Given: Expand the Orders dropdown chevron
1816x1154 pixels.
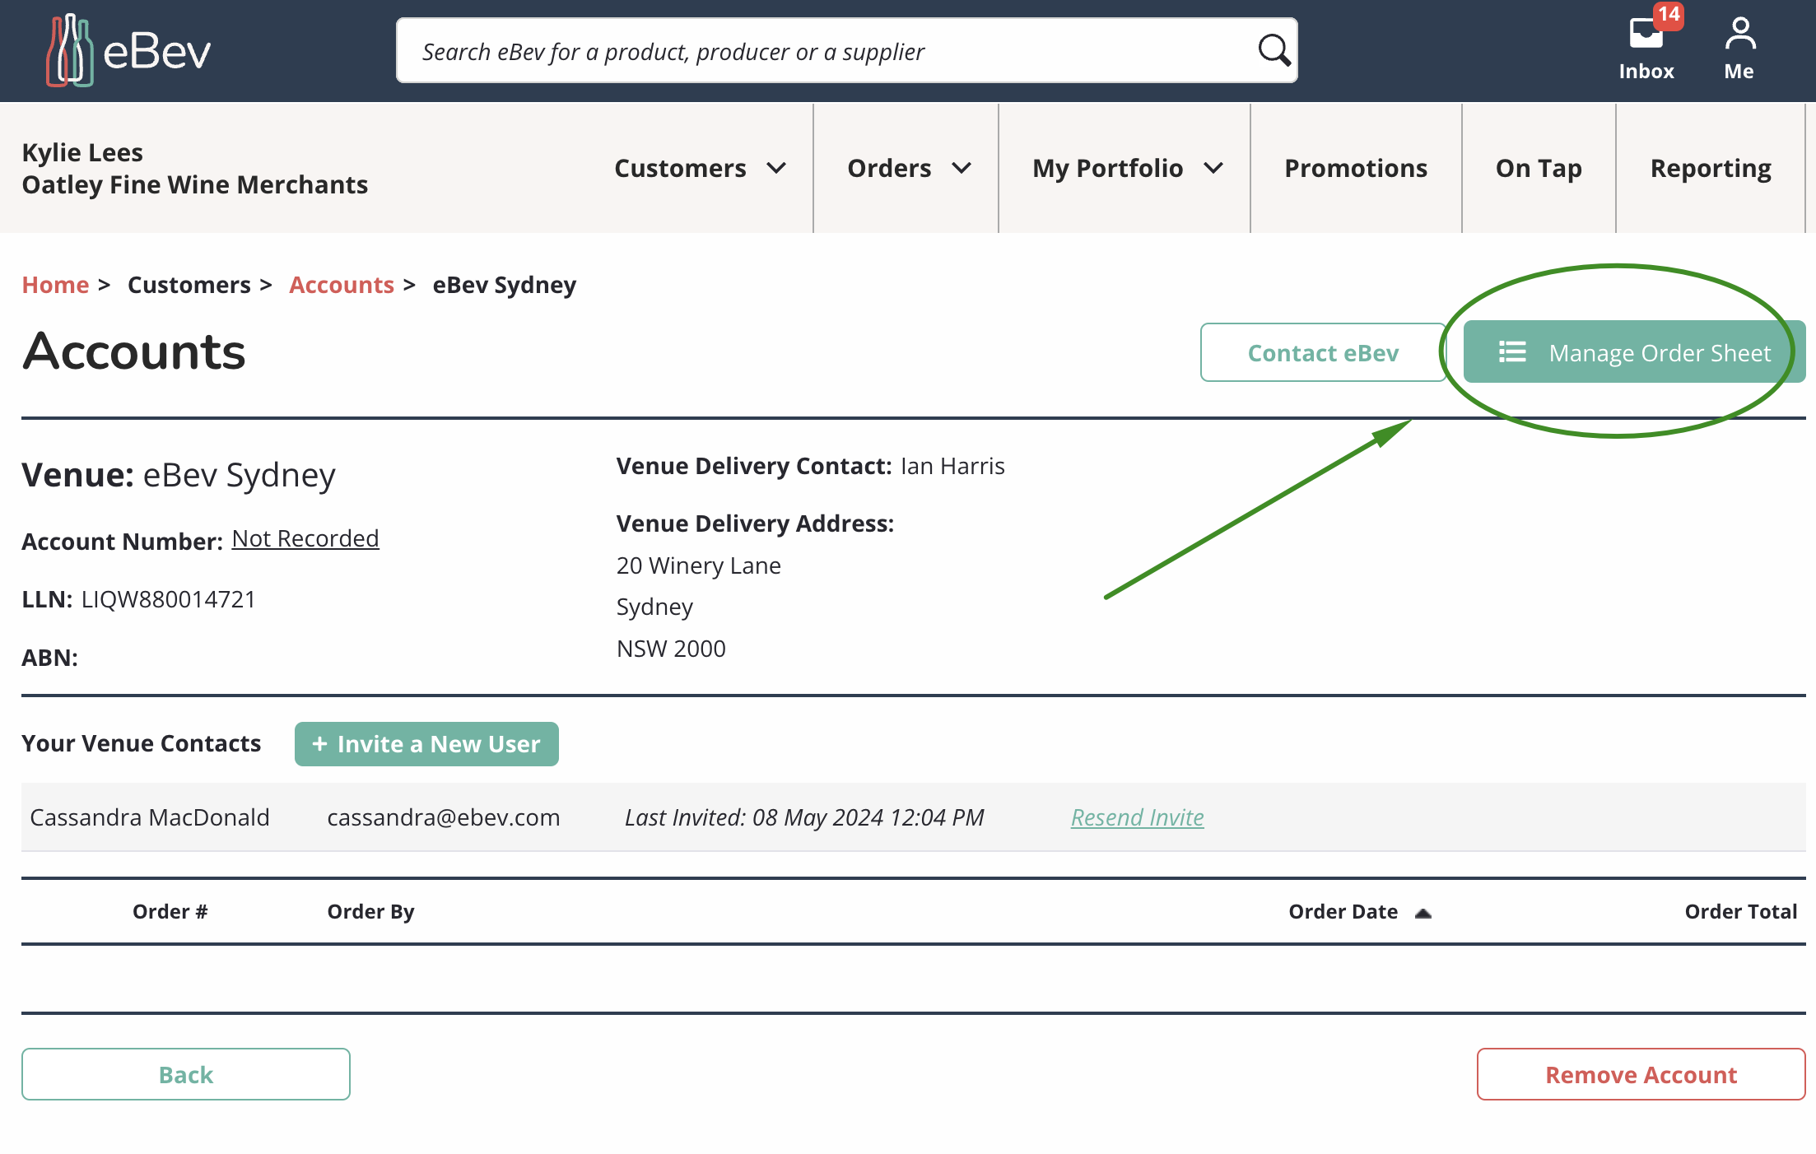Looking at the screenshot, I should [x=962, y=168].
